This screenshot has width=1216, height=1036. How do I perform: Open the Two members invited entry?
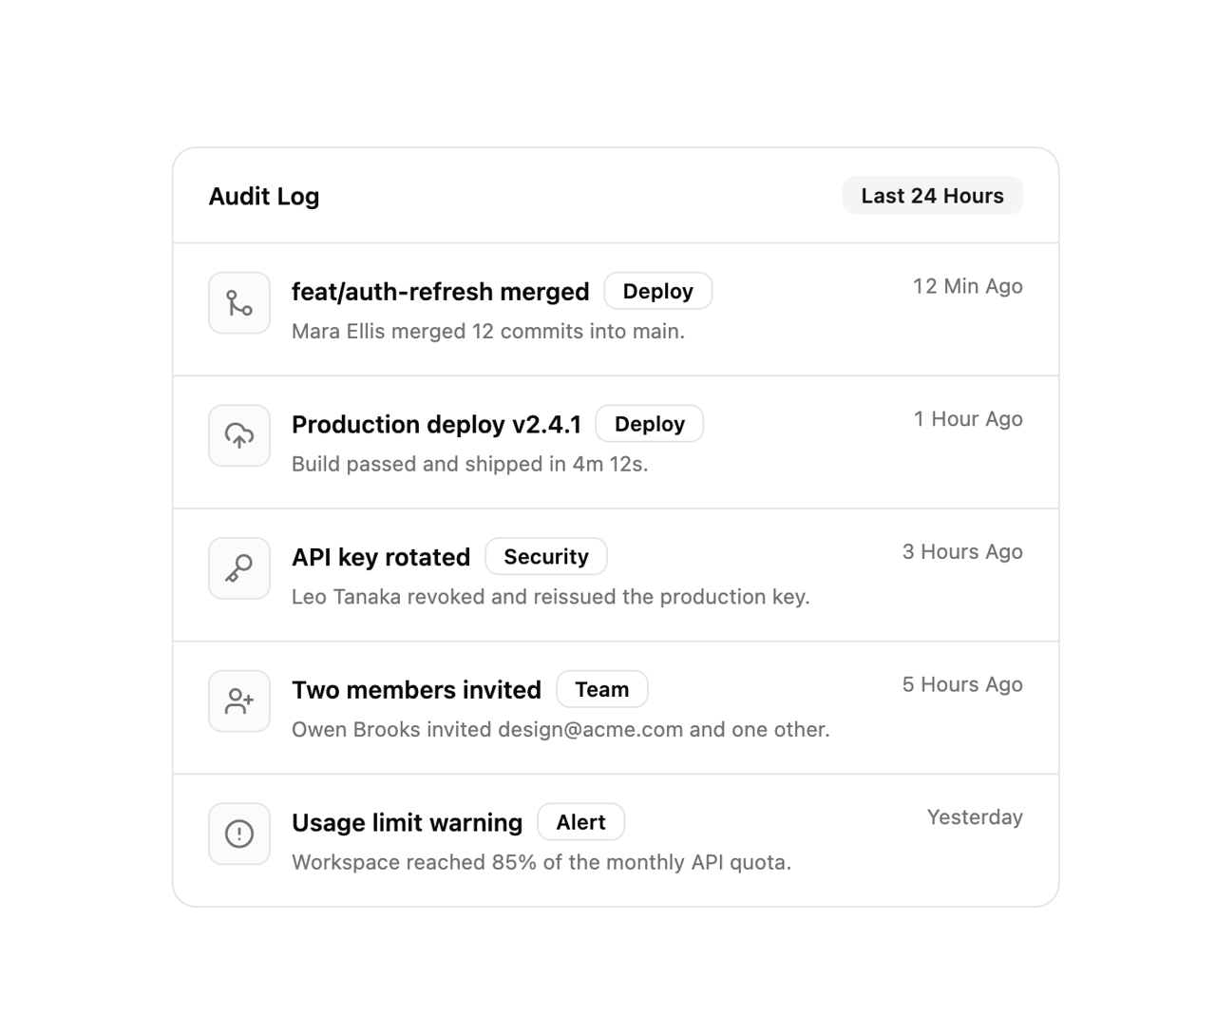pyautogui.click(x=416, y=690)
